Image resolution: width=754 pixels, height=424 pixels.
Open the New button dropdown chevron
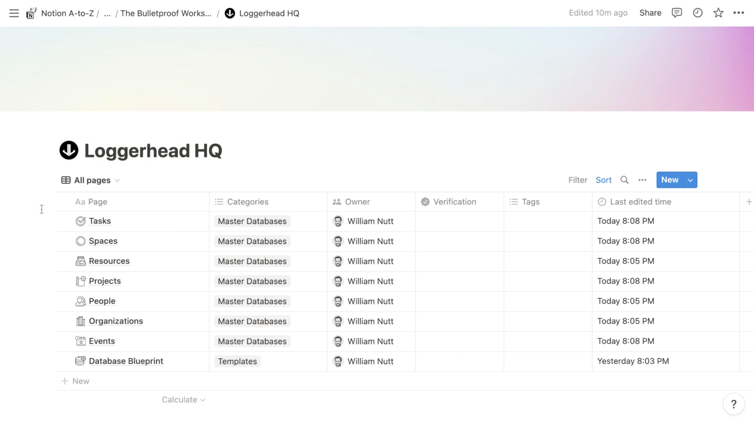pyautogui.click(x=690, y=180)
